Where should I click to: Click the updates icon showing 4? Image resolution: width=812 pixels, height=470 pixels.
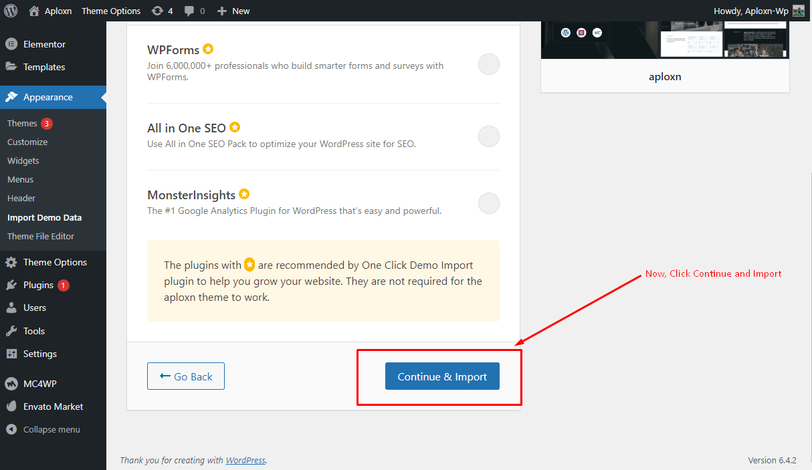point(157,11)
